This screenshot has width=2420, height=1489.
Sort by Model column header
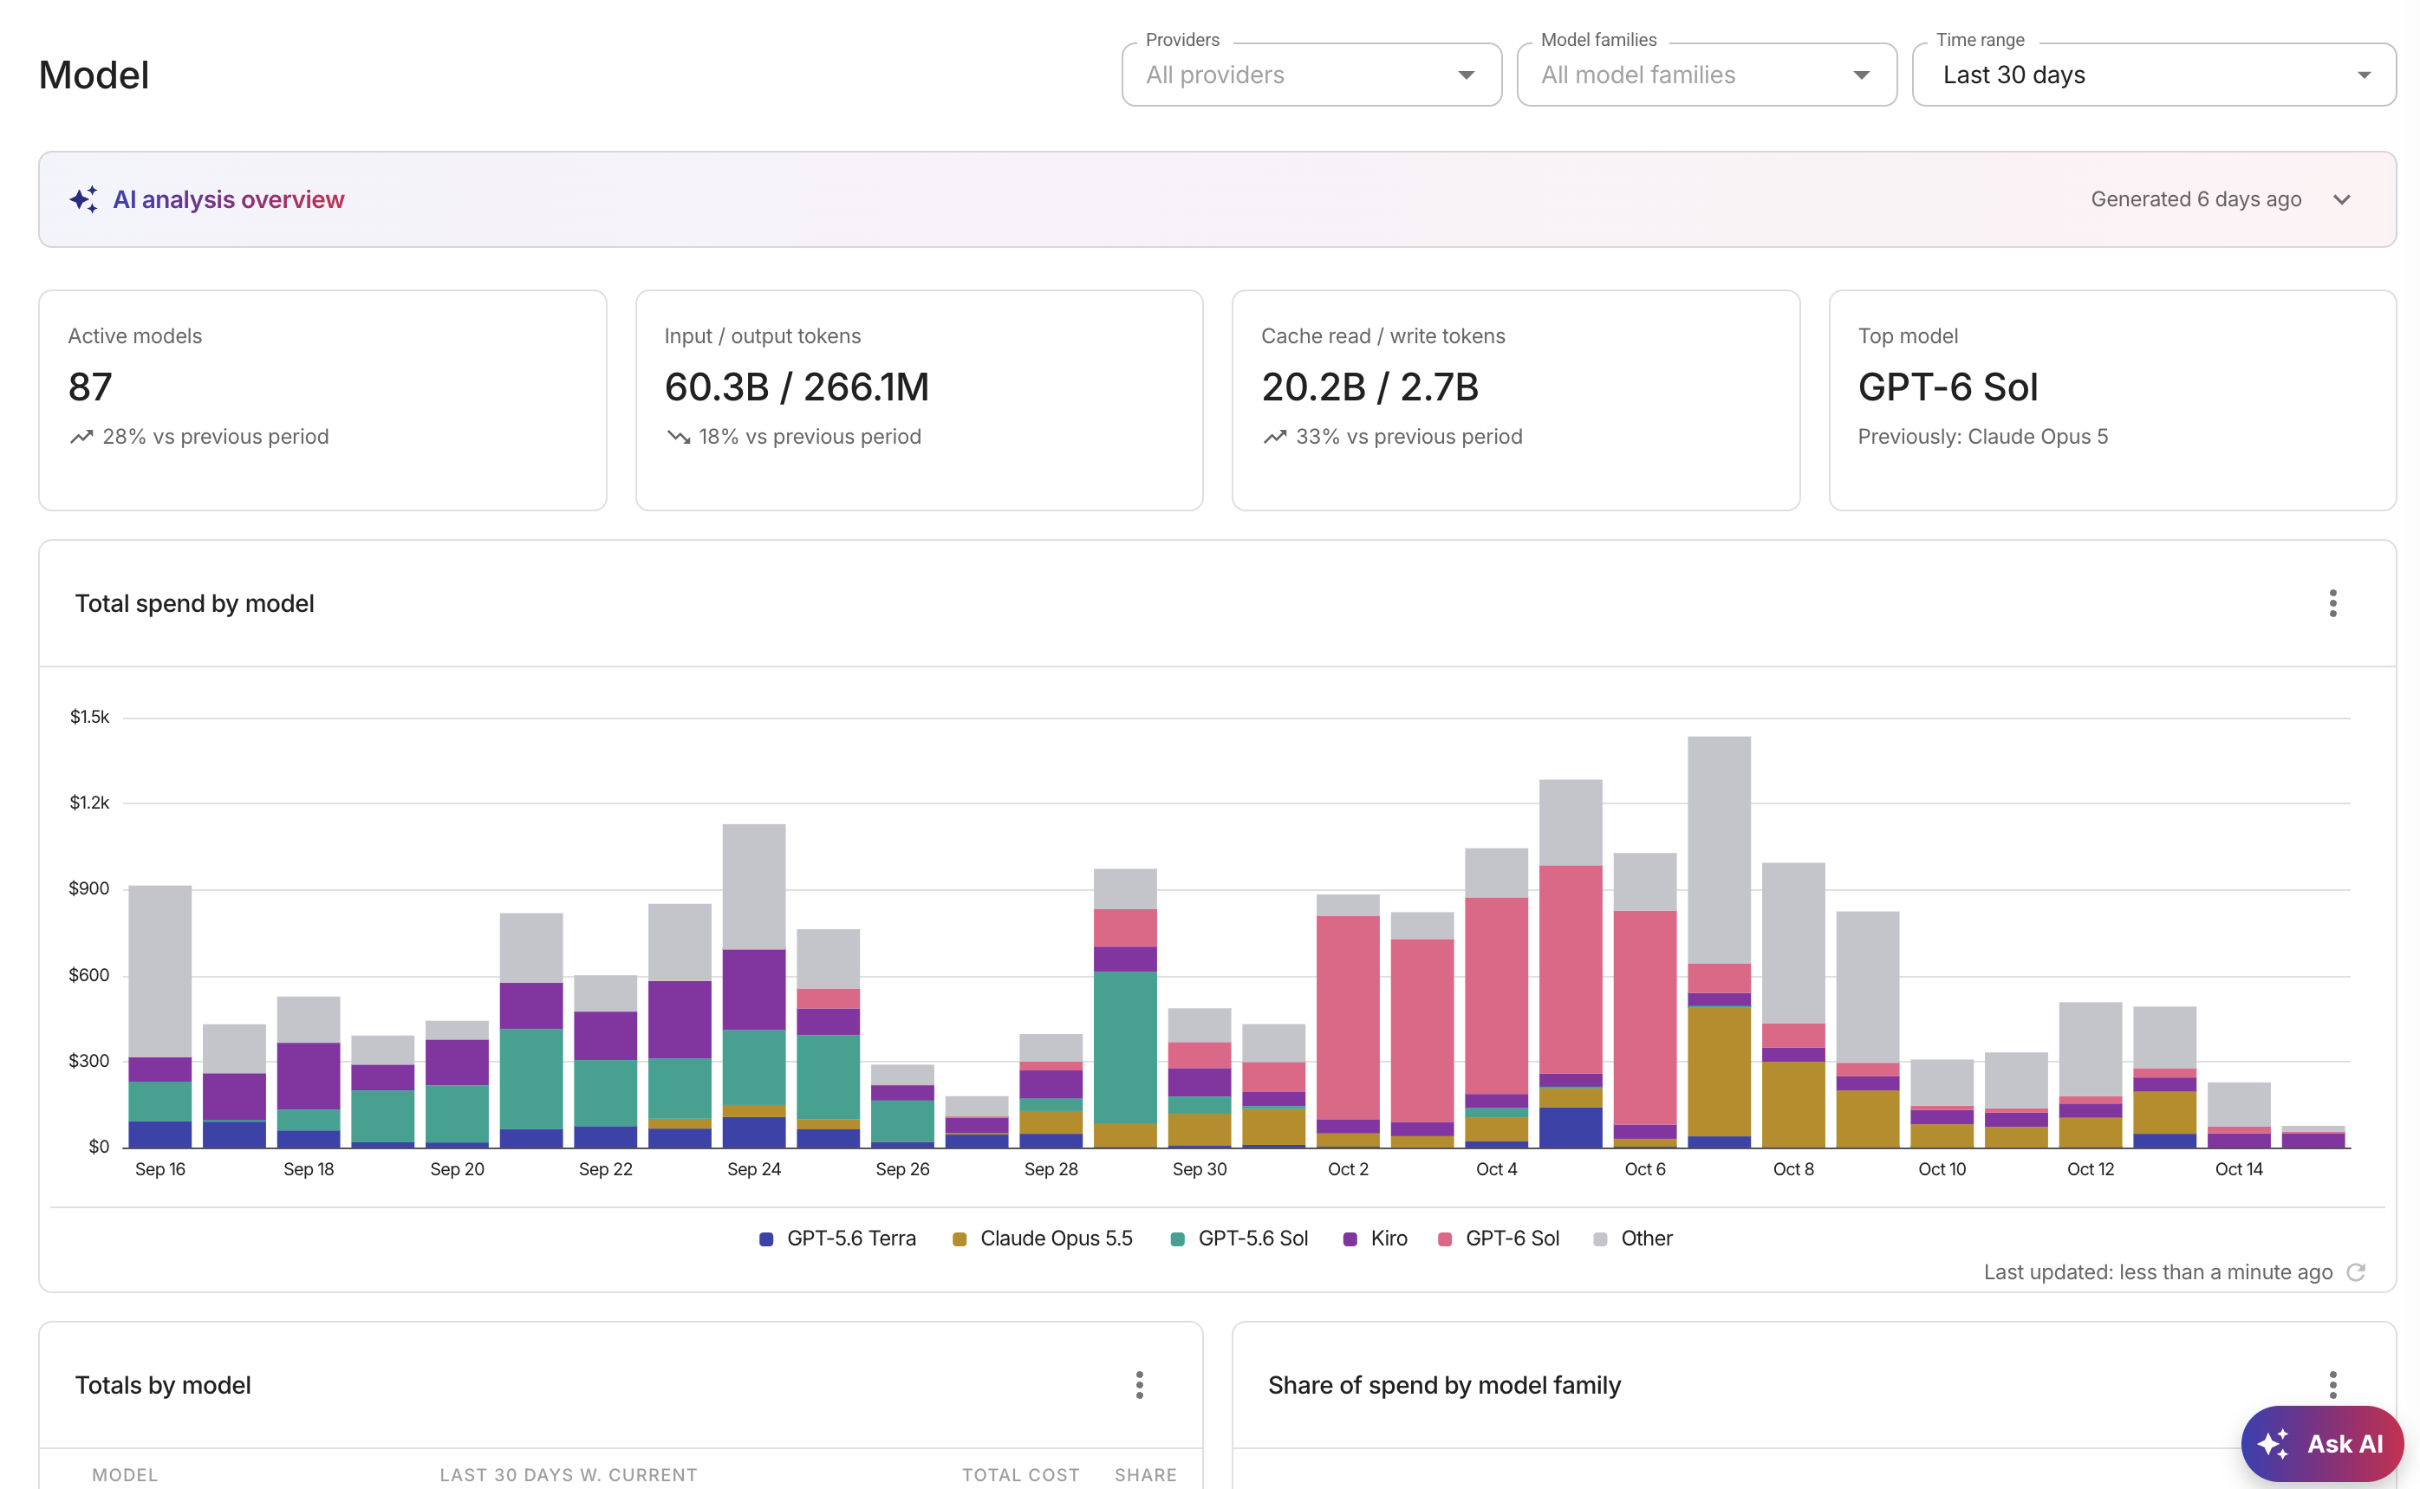(x=125, y=1474)
